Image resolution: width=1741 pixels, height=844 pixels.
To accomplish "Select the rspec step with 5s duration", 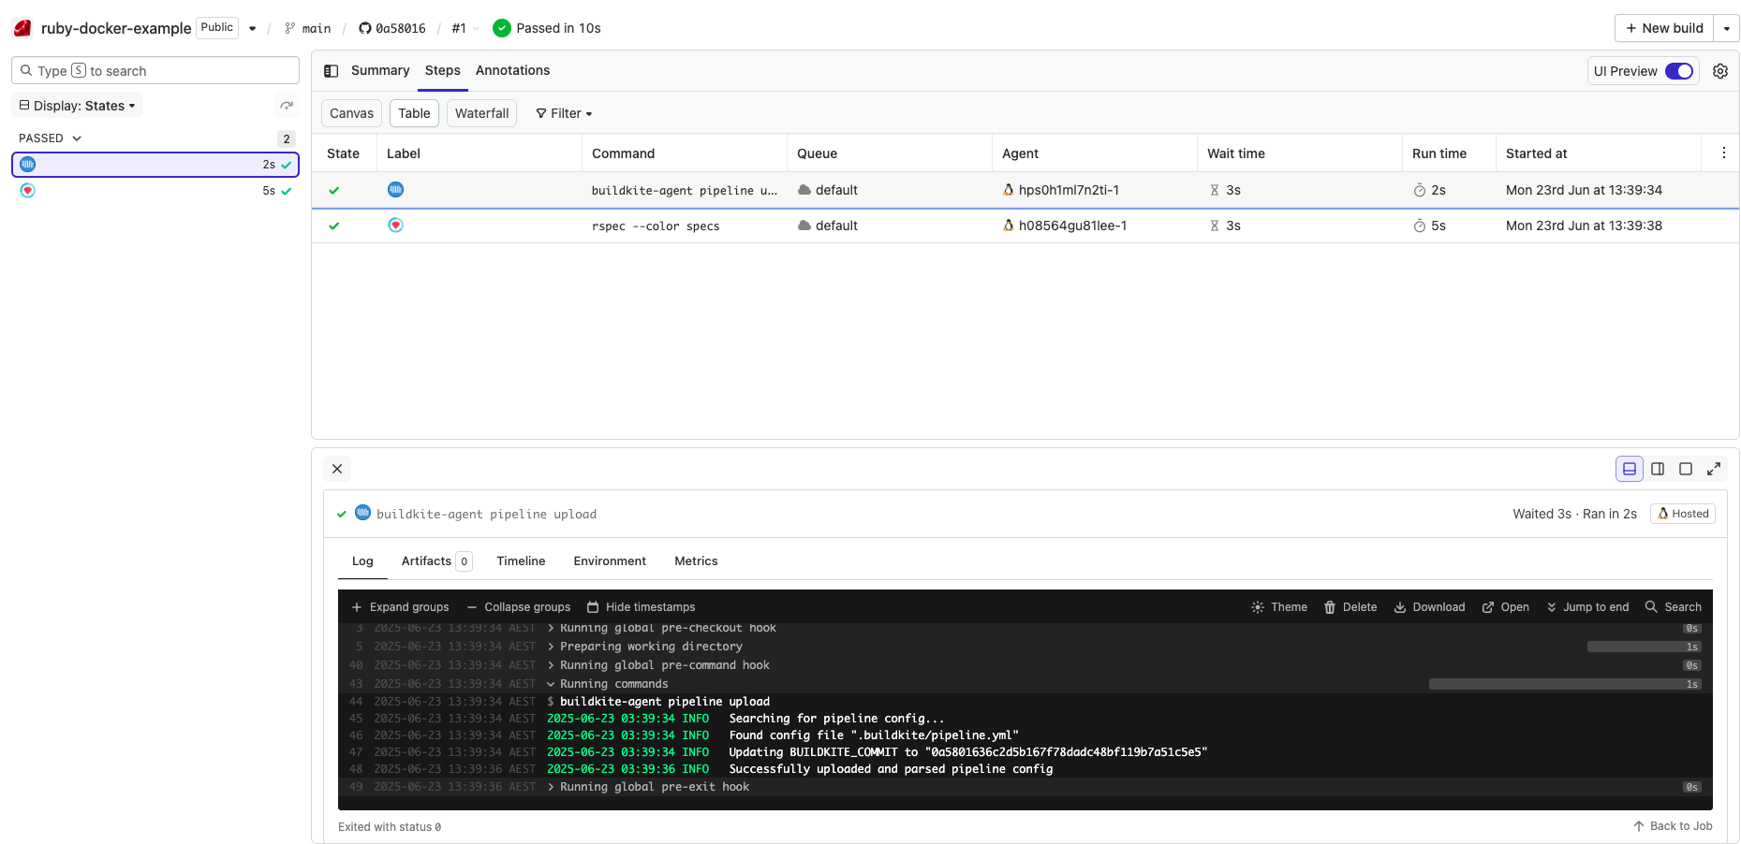I will [x=155, y=191].
